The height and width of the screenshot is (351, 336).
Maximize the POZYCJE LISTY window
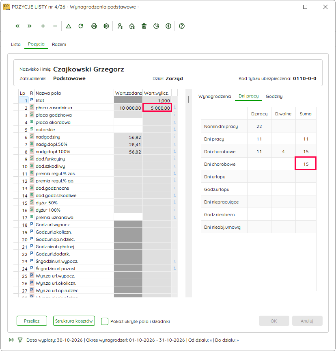click(x=305, y=7)
